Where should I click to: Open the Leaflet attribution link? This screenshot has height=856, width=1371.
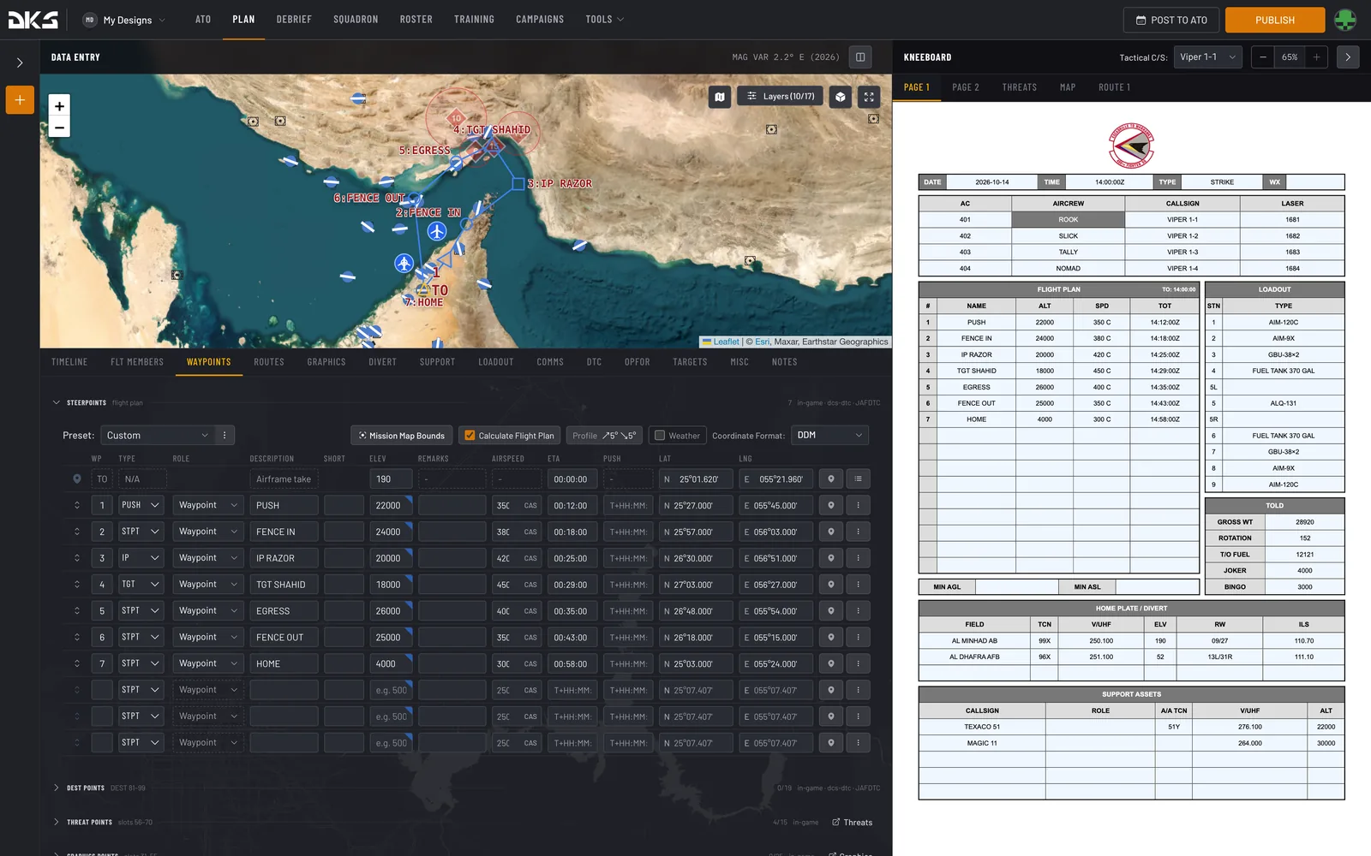tap(726, 342)
